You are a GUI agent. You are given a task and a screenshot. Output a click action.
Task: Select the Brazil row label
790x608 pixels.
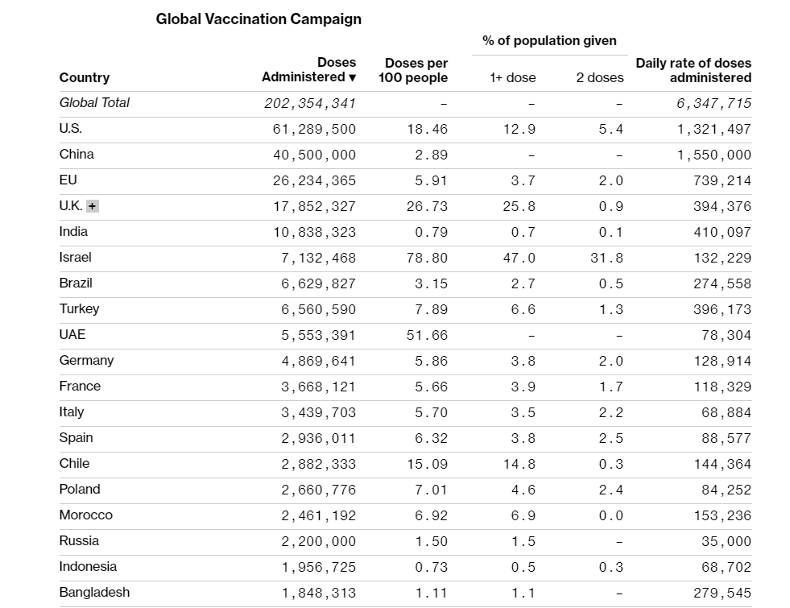76,283
